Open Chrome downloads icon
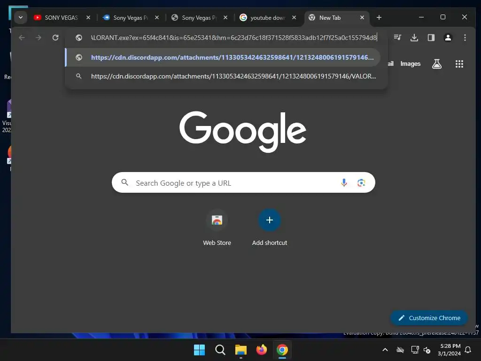Viewport: 481px width, 361px height. click(414, 38)
